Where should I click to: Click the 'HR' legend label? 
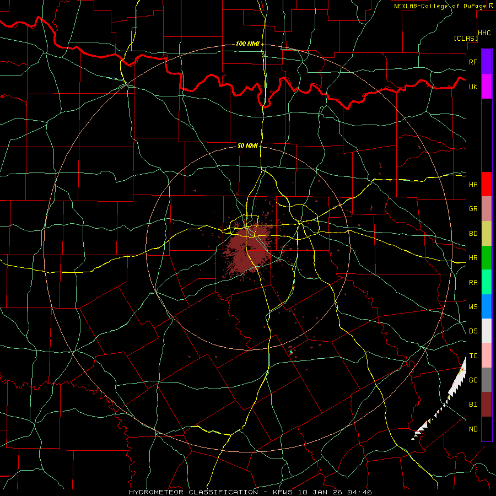(473, 258)
